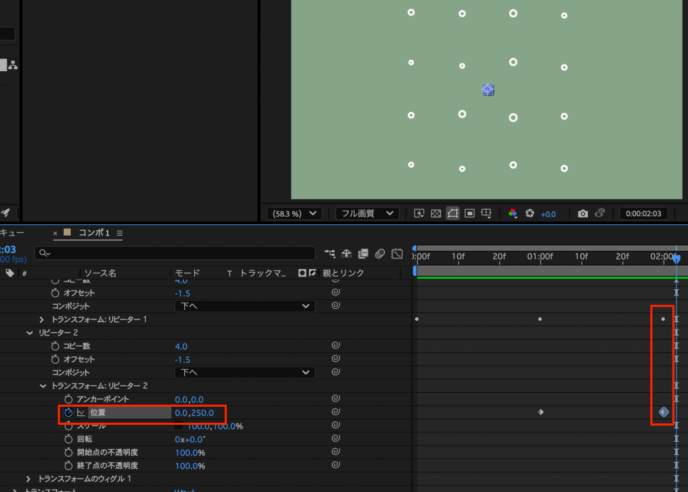This screenshot has width=688, height=492.
Task: Click the snapshot camera icon in viewer
Action: click(x=583, y=213)
